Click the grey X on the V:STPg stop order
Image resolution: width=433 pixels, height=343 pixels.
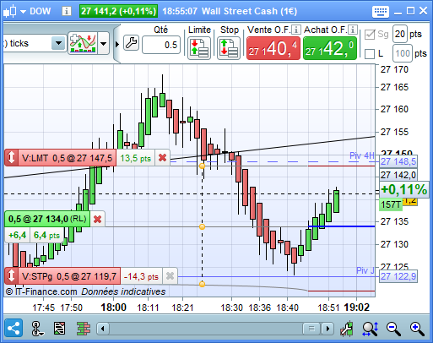coord(170,276)
